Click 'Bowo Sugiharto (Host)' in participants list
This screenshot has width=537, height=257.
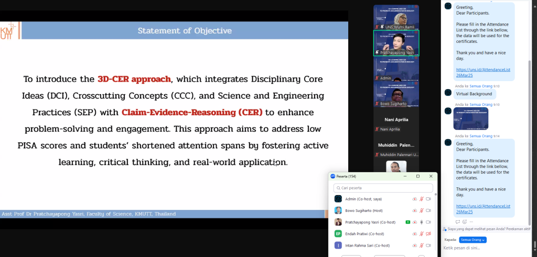[x=364, y=210]
